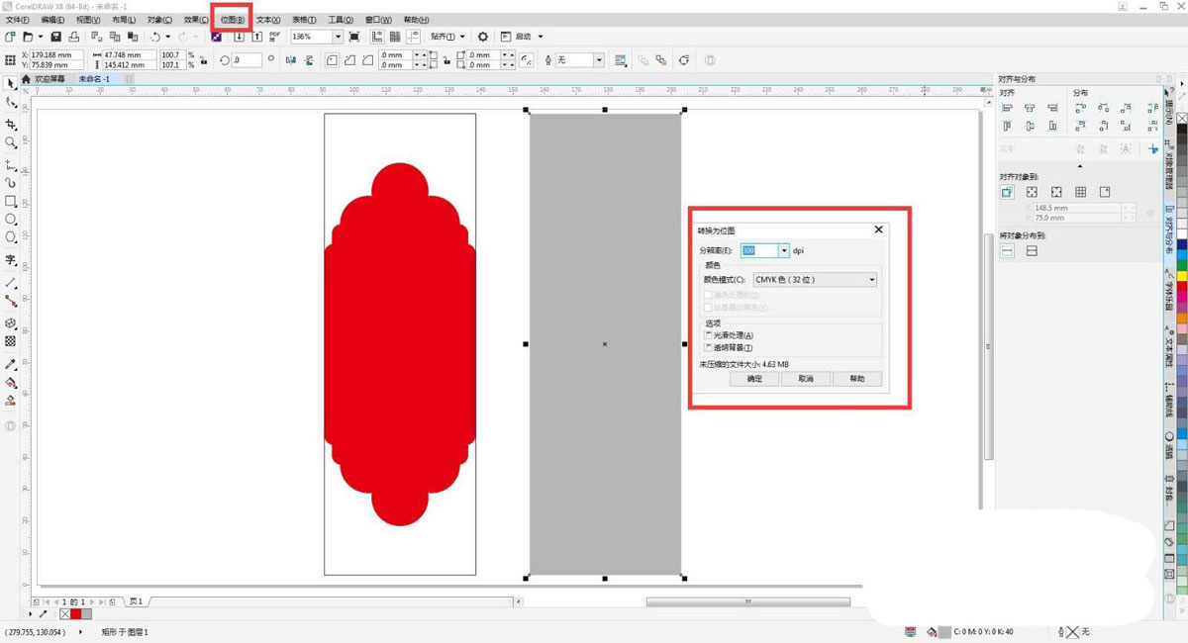Select the Crop tool in toolbox

click(x=11, y=125)
